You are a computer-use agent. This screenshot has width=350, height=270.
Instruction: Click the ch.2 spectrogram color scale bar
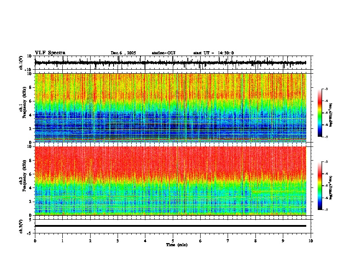[x=320, y=186]
